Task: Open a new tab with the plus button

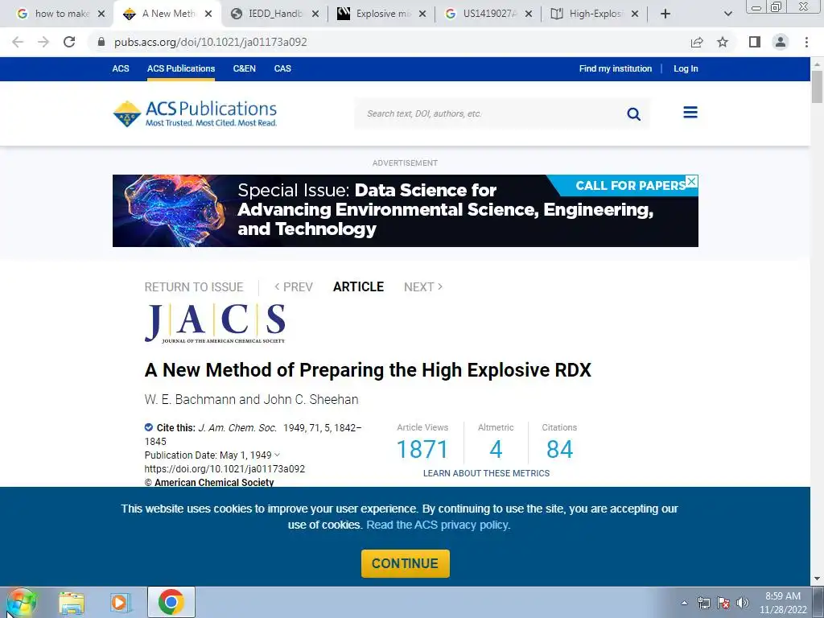Action: (665, 14)
